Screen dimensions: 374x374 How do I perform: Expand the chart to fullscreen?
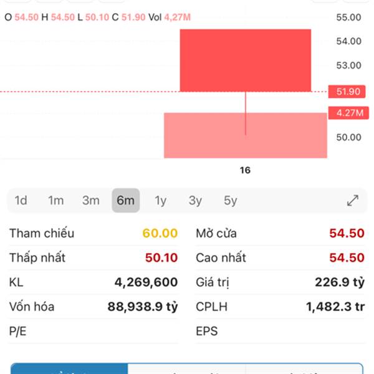353,201
